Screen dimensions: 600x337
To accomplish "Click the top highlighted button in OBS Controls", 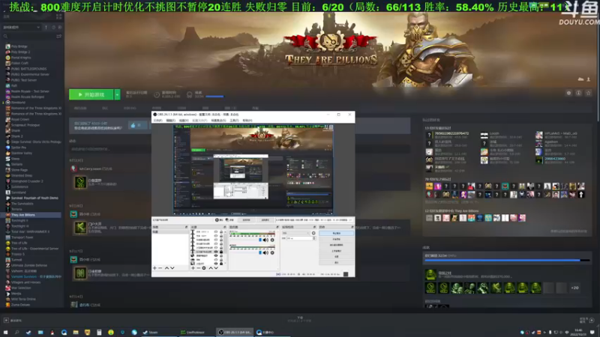I will coord(336,233).
